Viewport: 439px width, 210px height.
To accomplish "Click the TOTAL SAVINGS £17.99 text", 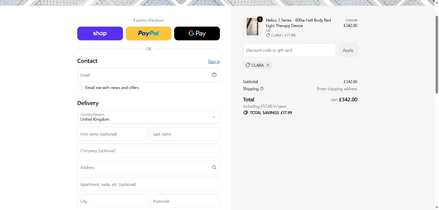I will 271,113.
